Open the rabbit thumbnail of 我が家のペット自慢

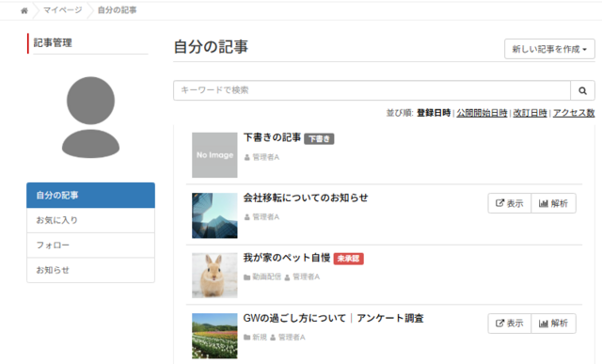214,276
